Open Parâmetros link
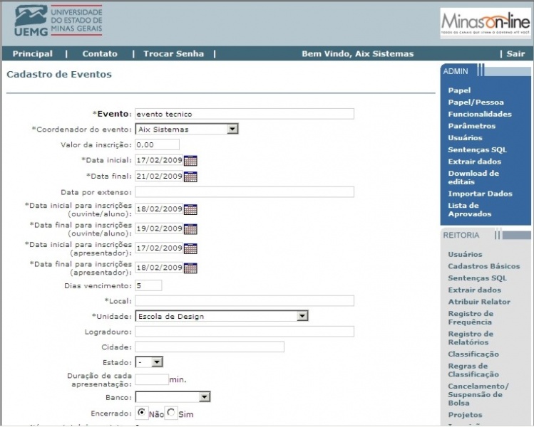Viewport: 534px width, 427px height. (x=472, y=126)
